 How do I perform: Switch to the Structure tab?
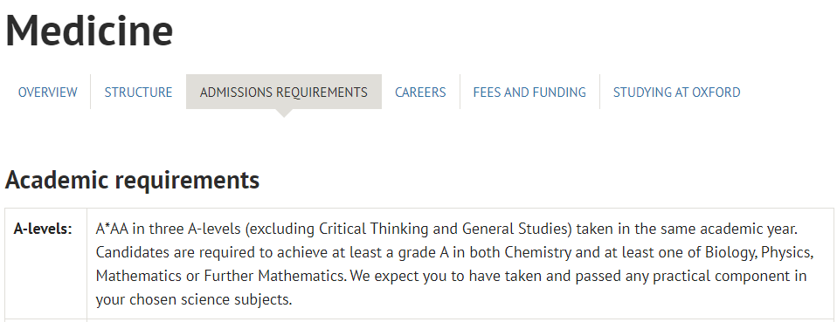coord(138,92)
